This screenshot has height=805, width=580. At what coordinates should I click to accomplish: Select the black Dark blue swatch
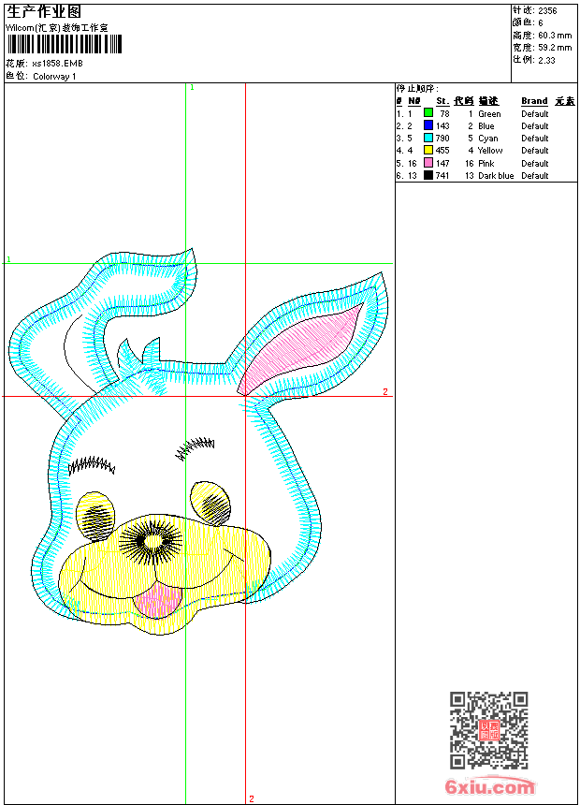click(x=428, y=175)
